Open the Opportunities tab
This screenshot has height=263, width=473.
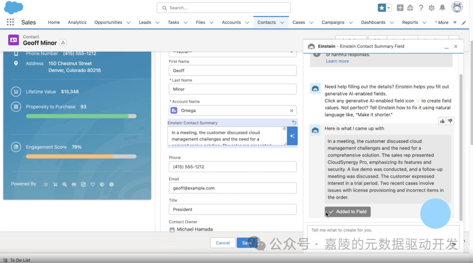pos(108,22)
